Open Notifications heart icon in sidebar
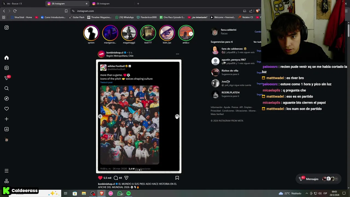The image size is (350, 197). 7,109
